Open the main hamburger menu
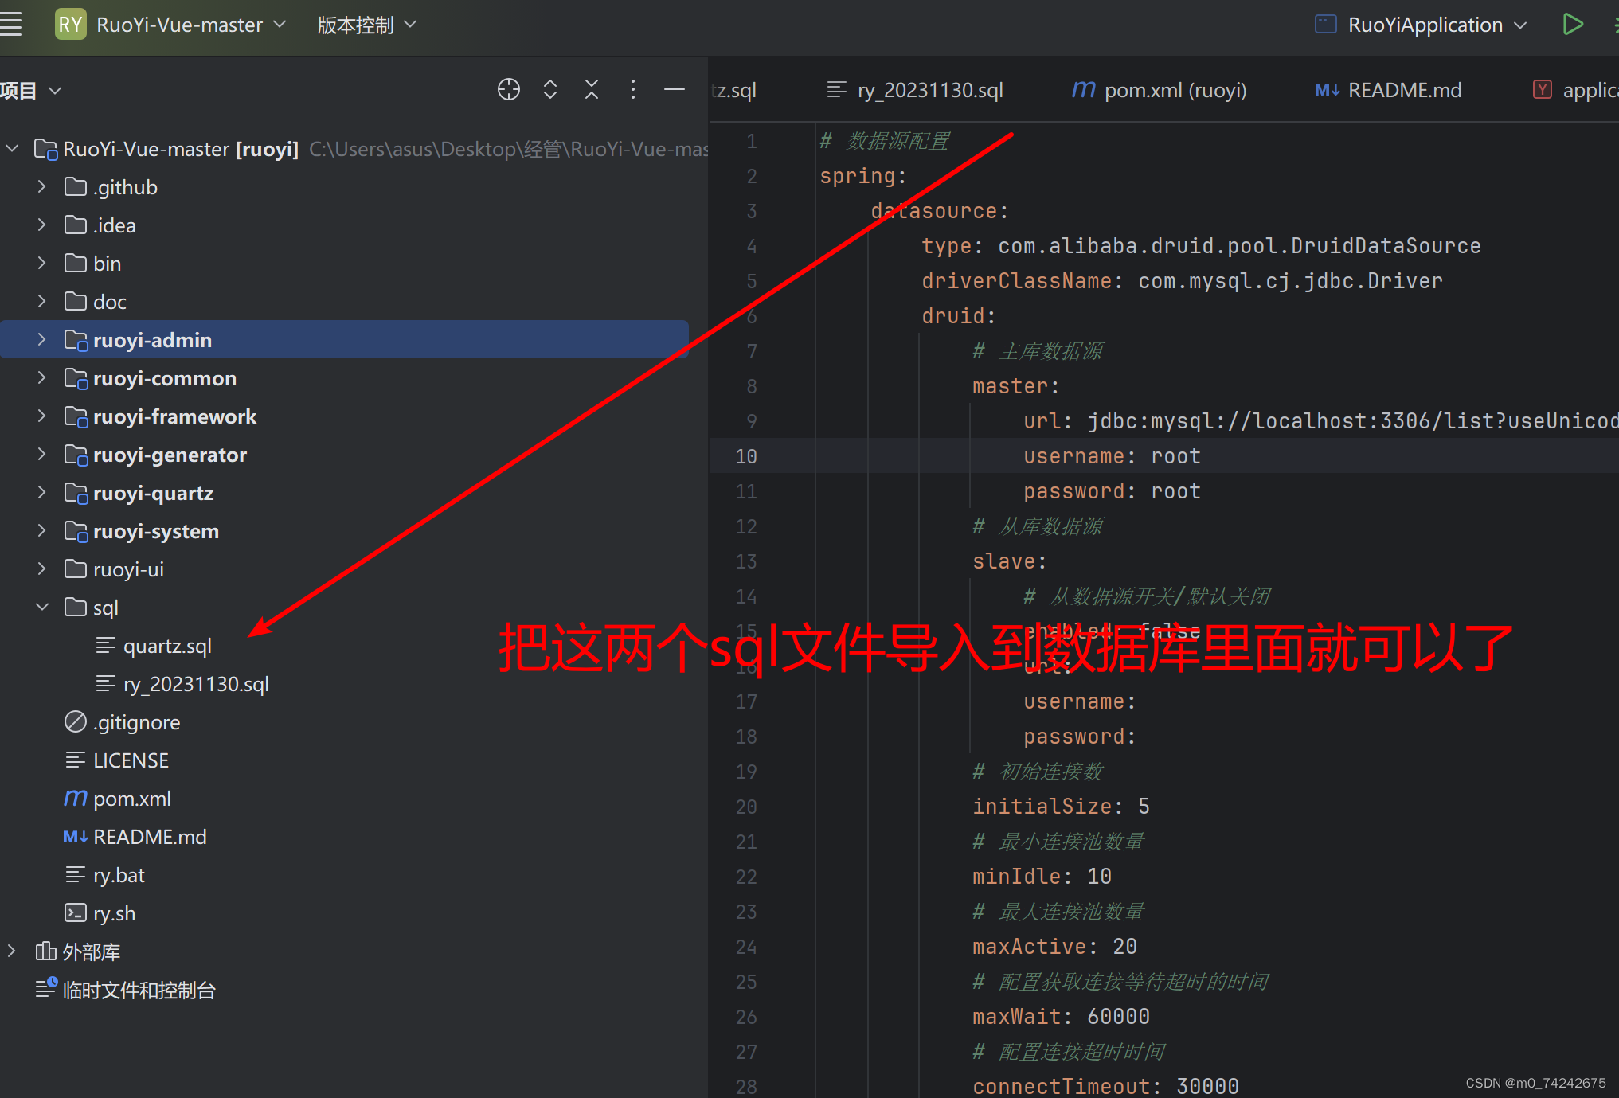The width and height of the screenshot is (1619, 1098). 10,25
